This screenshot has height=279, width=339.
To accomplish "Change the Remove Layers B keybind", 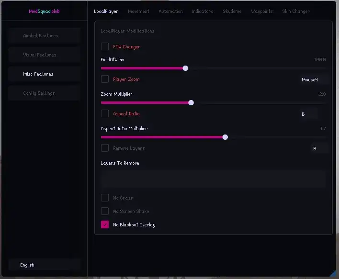I will point(320,149).
